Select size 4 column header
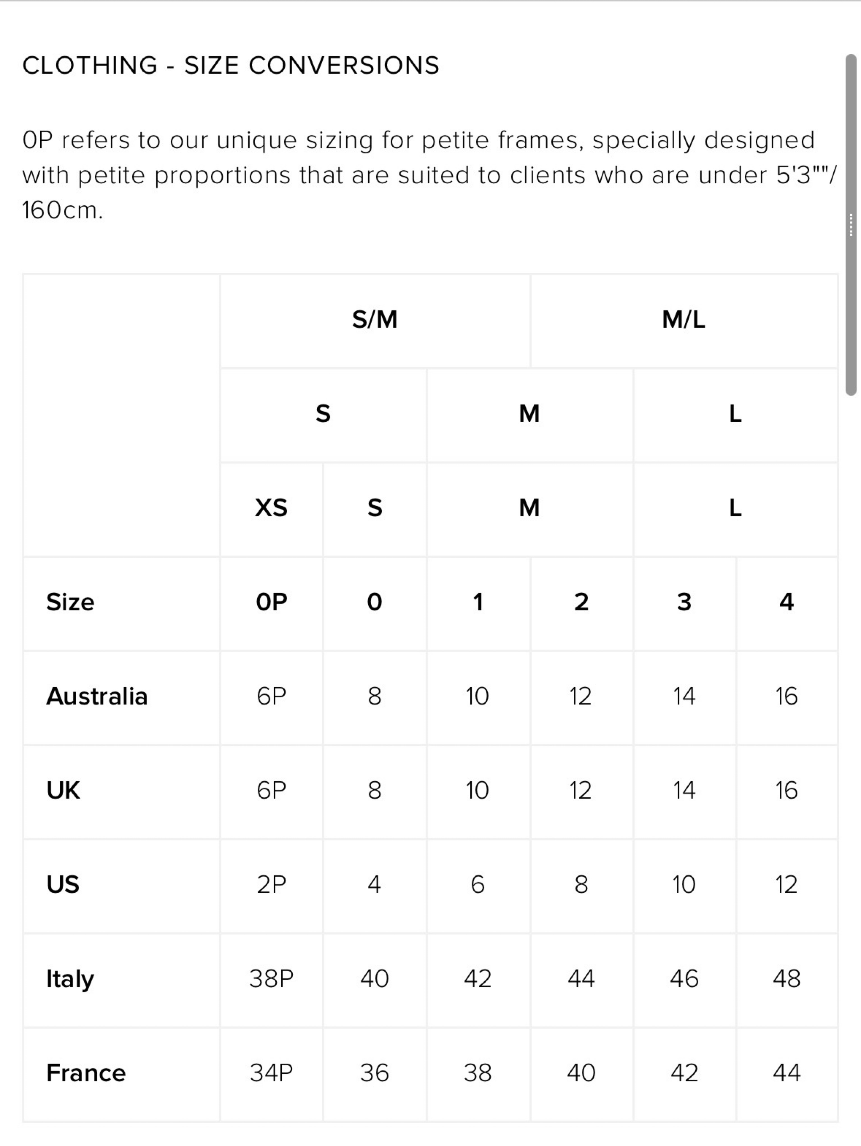This screenshot has height=1146, width=861. click(x=787, y=602)
